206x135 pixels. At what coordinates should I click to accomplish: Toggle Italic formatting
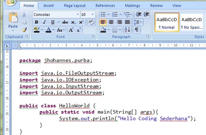pos(44,22)
